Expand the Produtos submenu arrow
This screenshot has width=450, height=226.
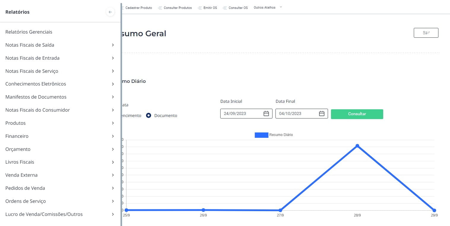pos(113,123)
